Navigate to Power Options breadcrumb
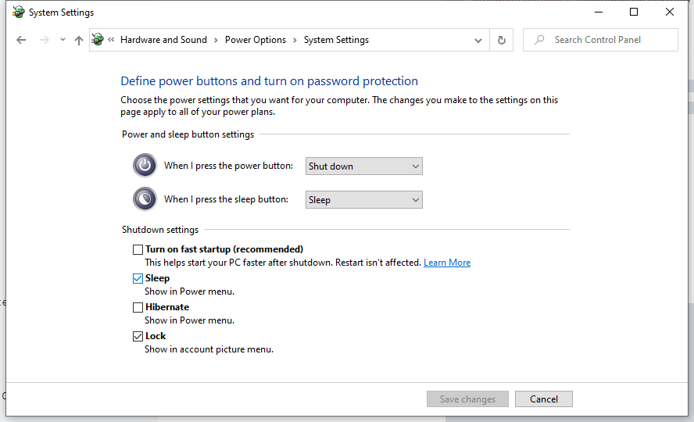This screenshot has width=694, height=422. [256, 40]
